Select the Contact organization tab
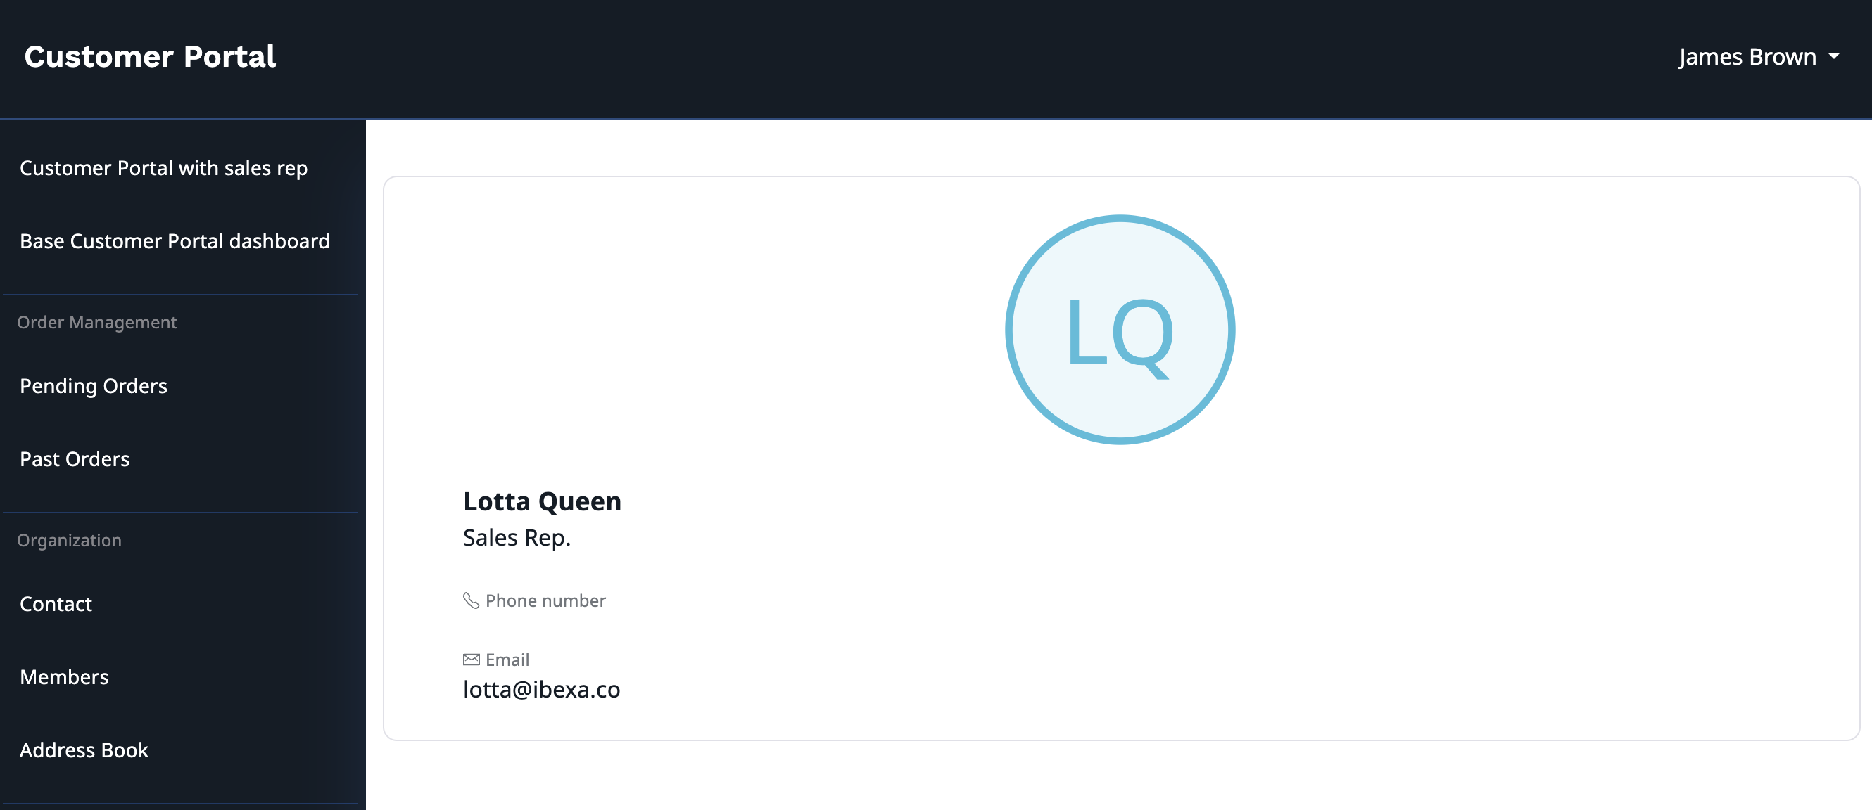1872x810 pixels. [55, 603]
